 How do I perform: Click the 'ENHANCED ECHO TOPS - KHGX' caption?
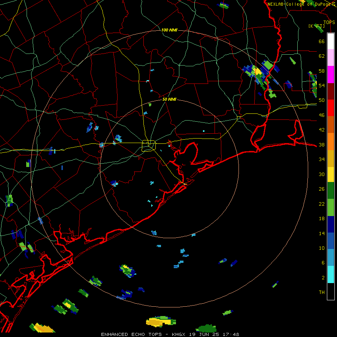[143, 334]
